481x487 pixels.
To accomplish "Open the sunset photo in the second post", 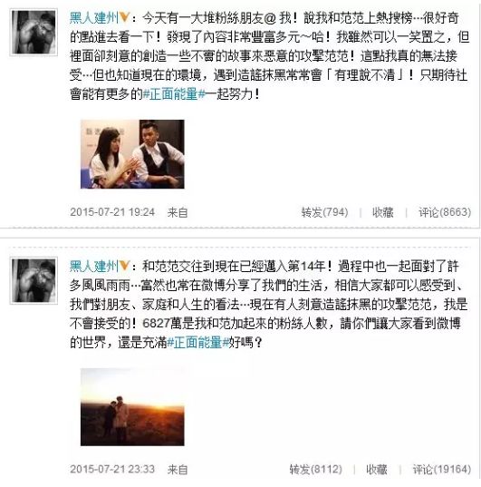I will coord(132,407).
